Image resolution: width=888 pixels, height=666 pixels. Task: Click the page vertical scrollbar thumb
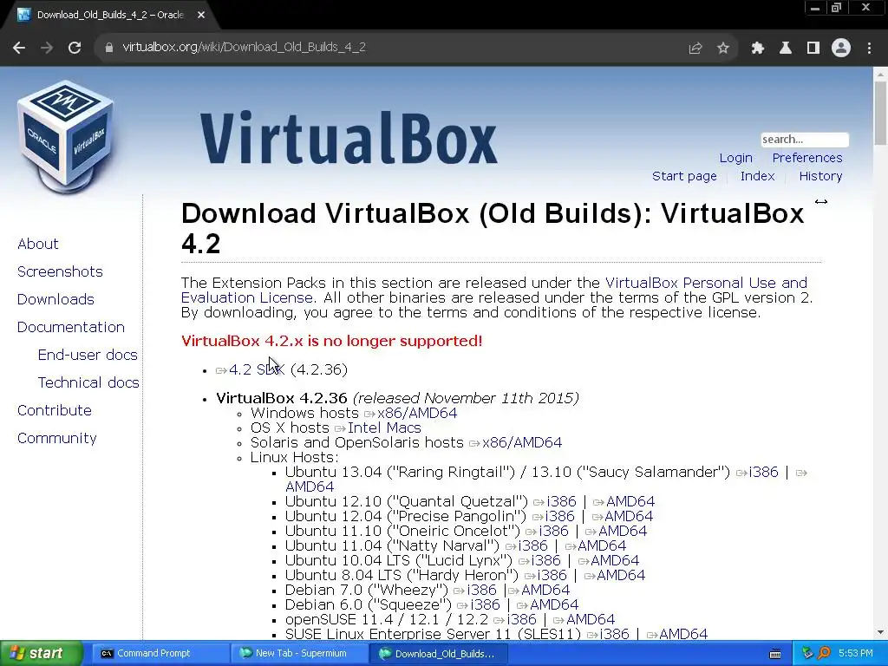(x=880, y=113)
